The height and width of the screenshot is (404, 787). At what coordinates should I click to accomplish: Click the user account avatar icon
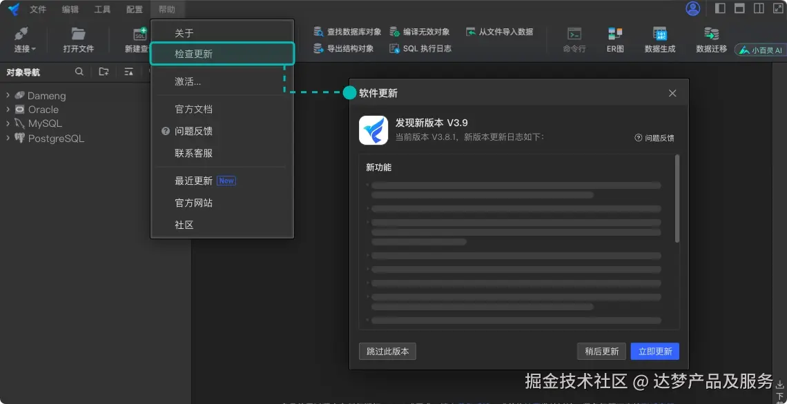pos(692,8)
